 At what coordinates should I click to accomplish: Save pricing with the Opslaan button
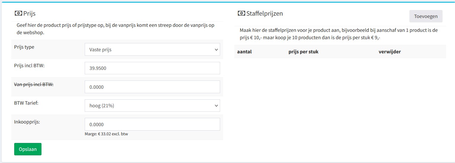coord(28,149)
